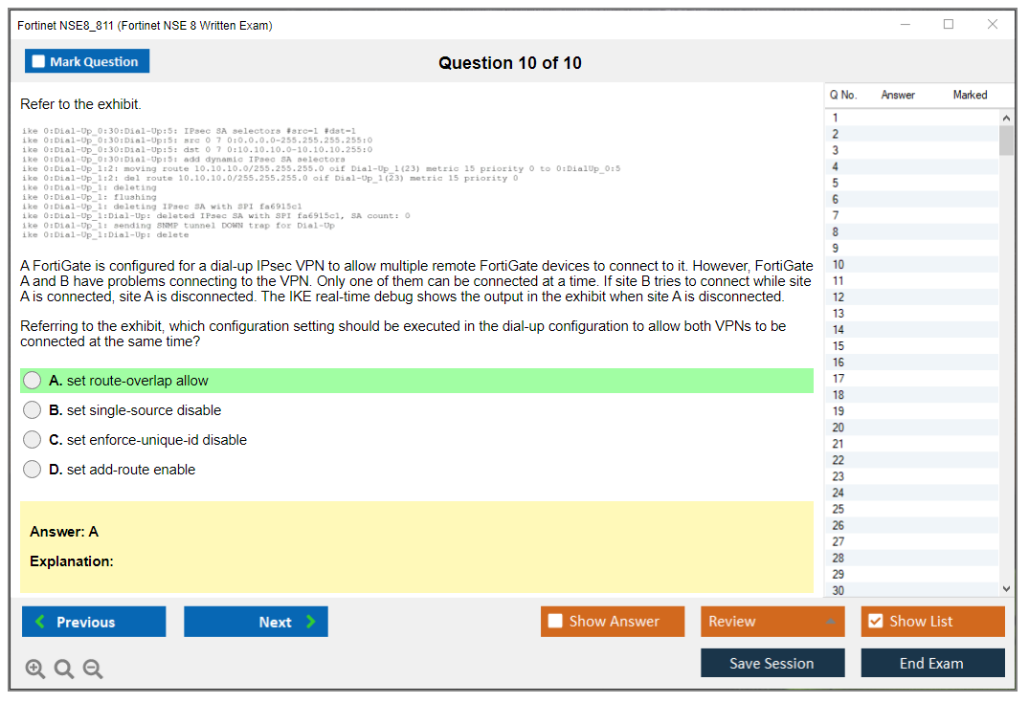The height and width of the screenshot is (703, 1029).
Task: Maximize the exam window
Action: (x=948, y=25)
